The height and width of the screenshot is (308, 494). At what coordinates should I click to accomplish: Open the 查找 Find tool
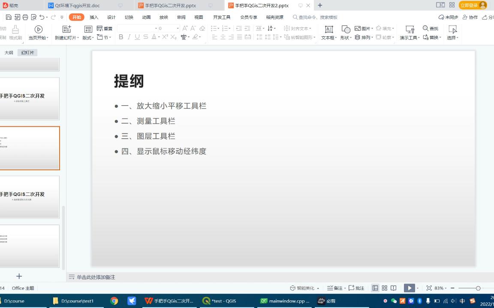(x=430, y=29)
